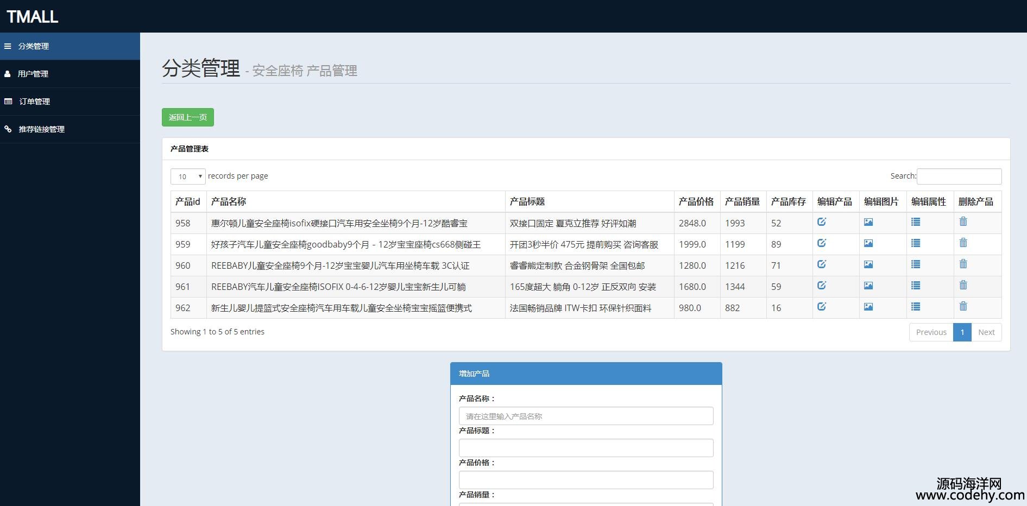Focus the table Search input field
The image size is (1027, 506).
point(959,176)
